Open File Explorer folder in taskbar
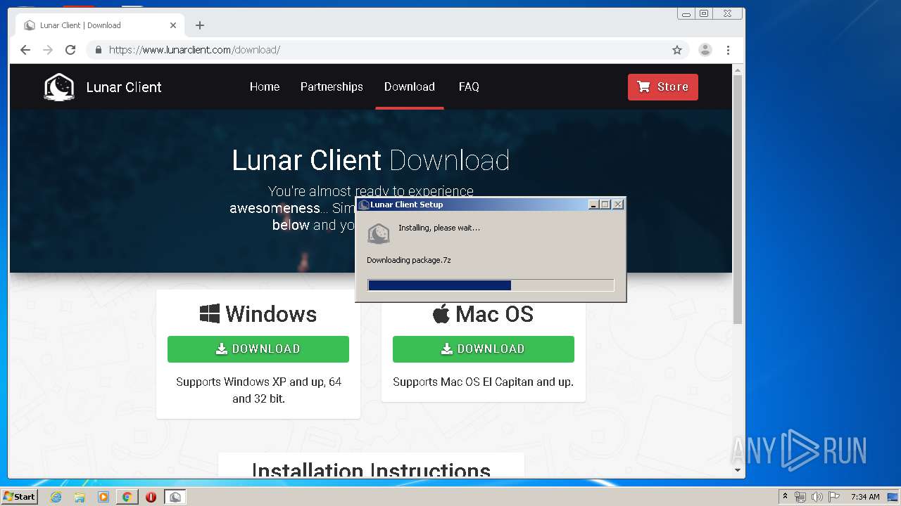 tap(80, 497)
